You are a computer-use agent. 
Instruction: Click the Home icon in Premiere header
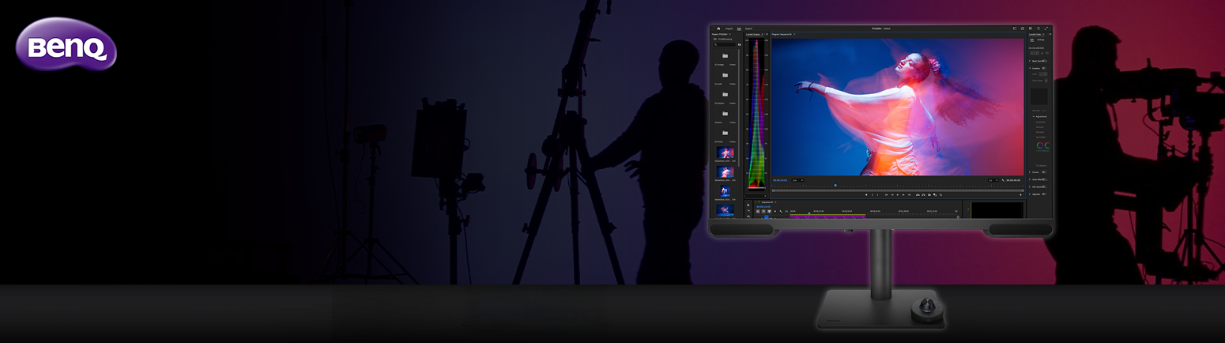point(718,28)
